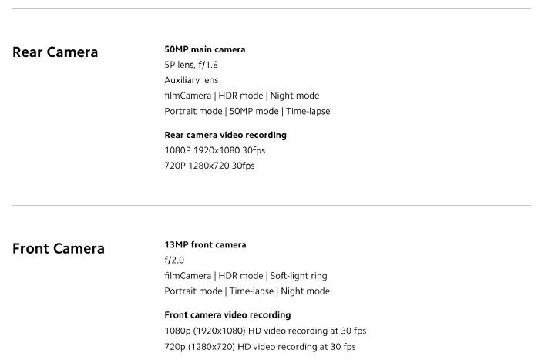Click Soft-light ring in the front features

coord(298,276)
